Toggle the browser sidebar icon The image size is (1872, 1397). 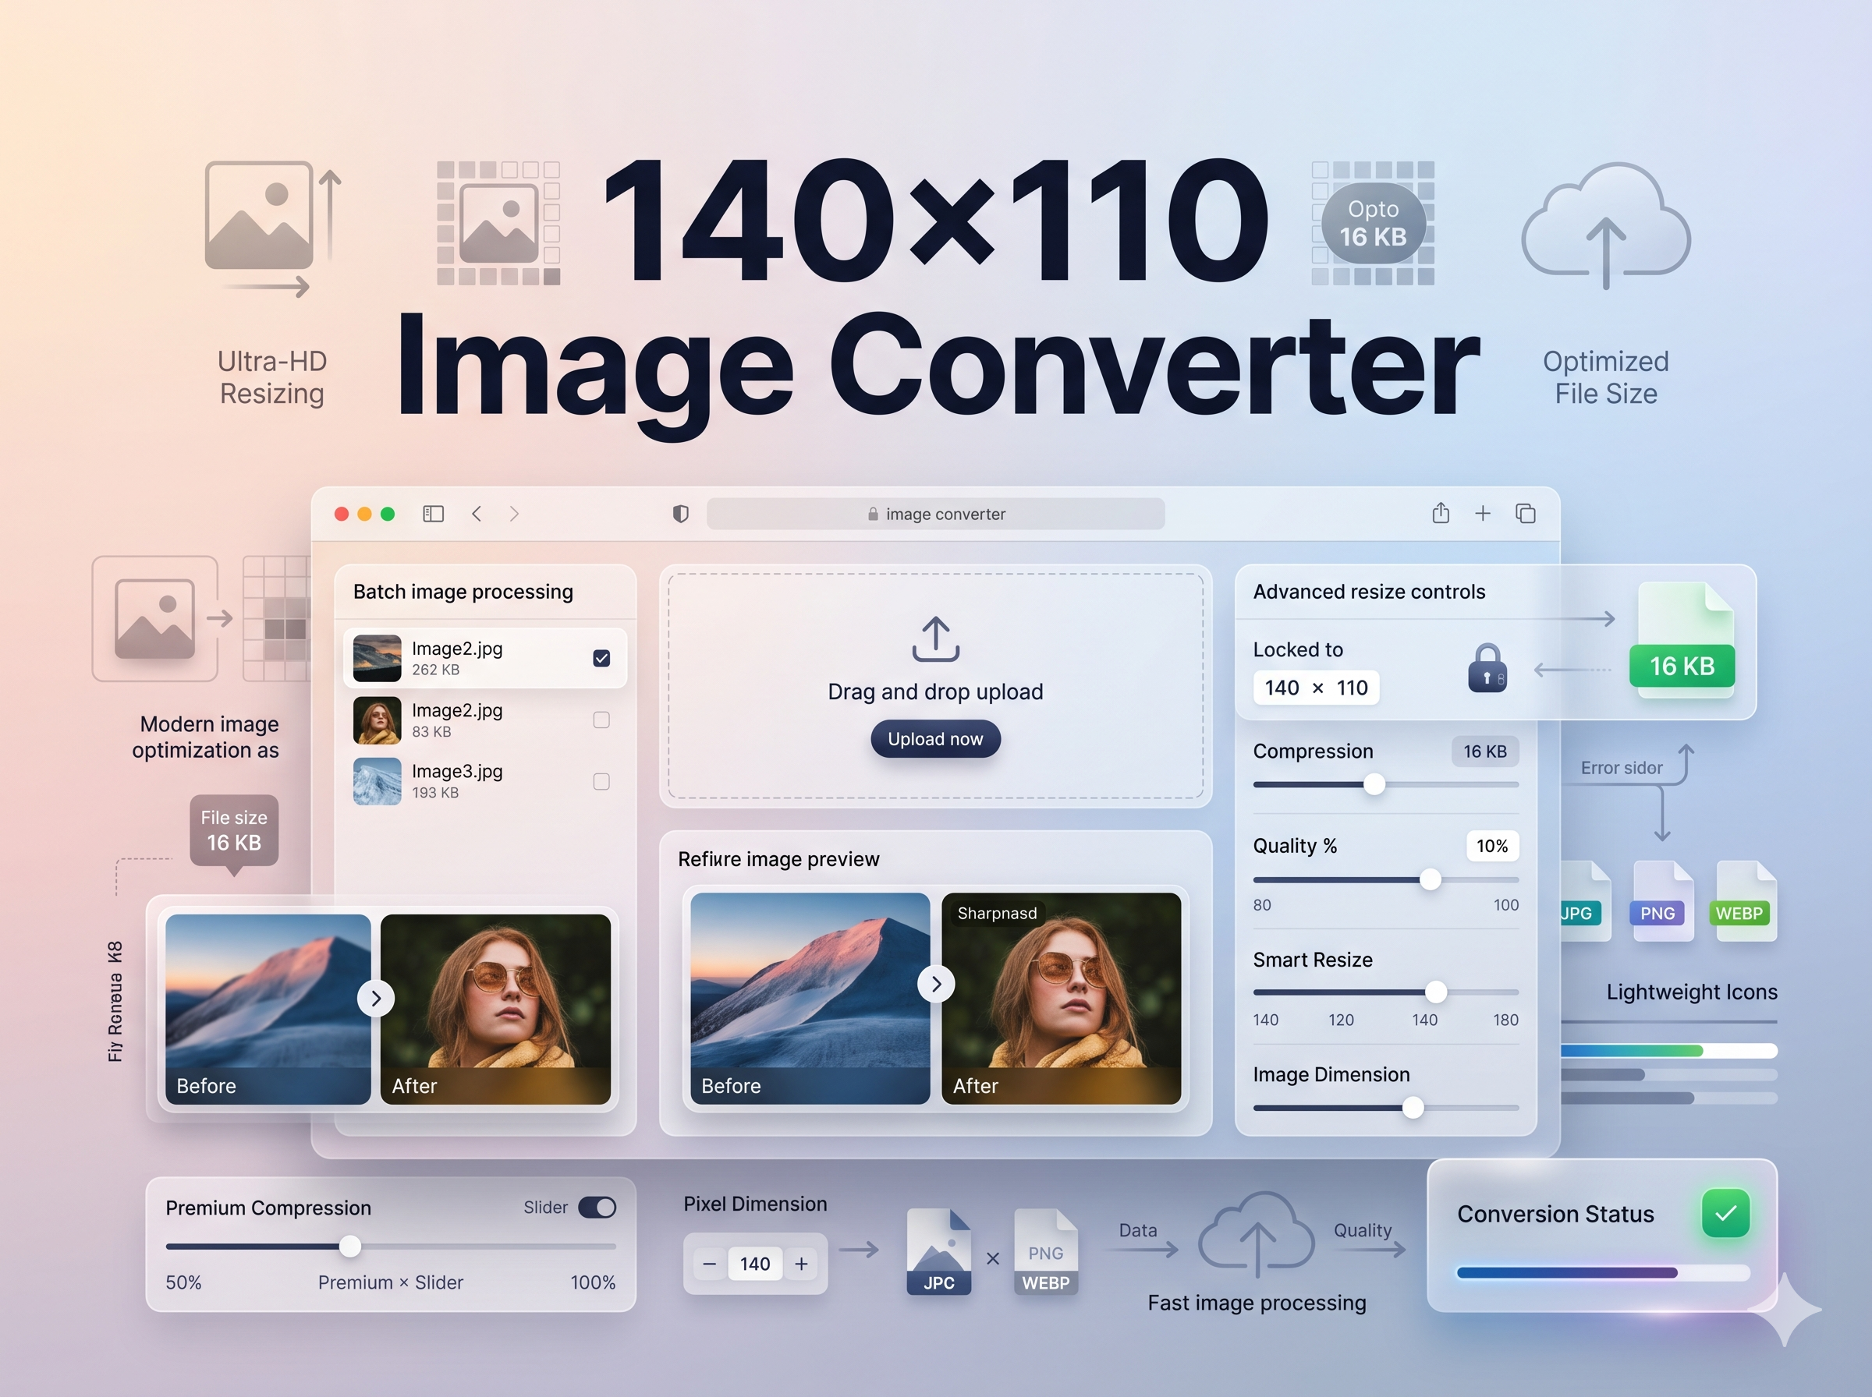(433, 513)
